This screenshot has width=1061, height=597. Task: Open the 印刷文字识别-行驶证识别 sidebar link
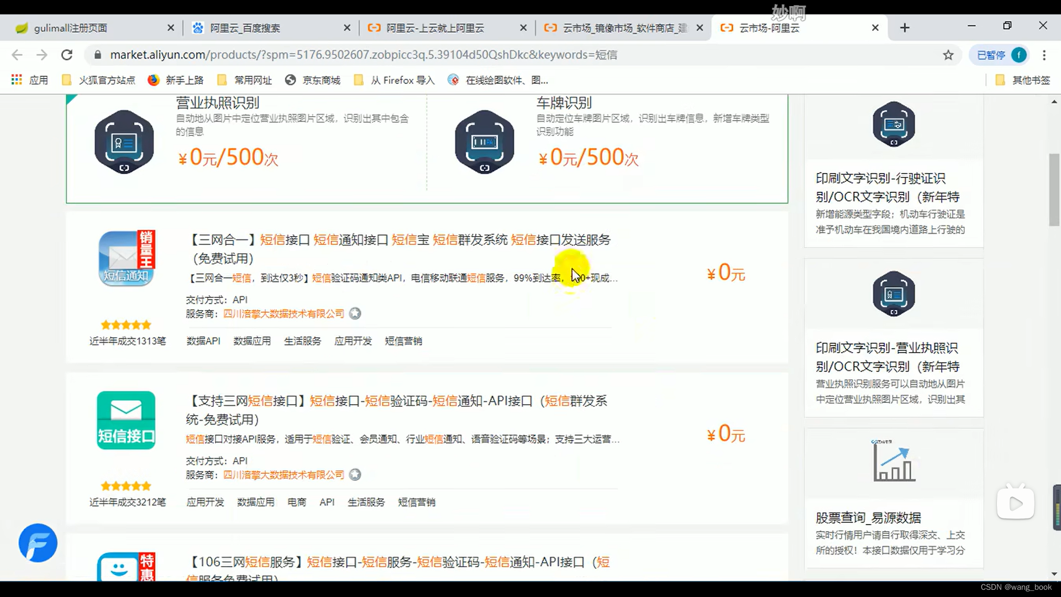887,187
